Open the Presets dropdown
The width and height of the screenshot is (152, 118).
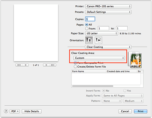(x=108, y=12)
